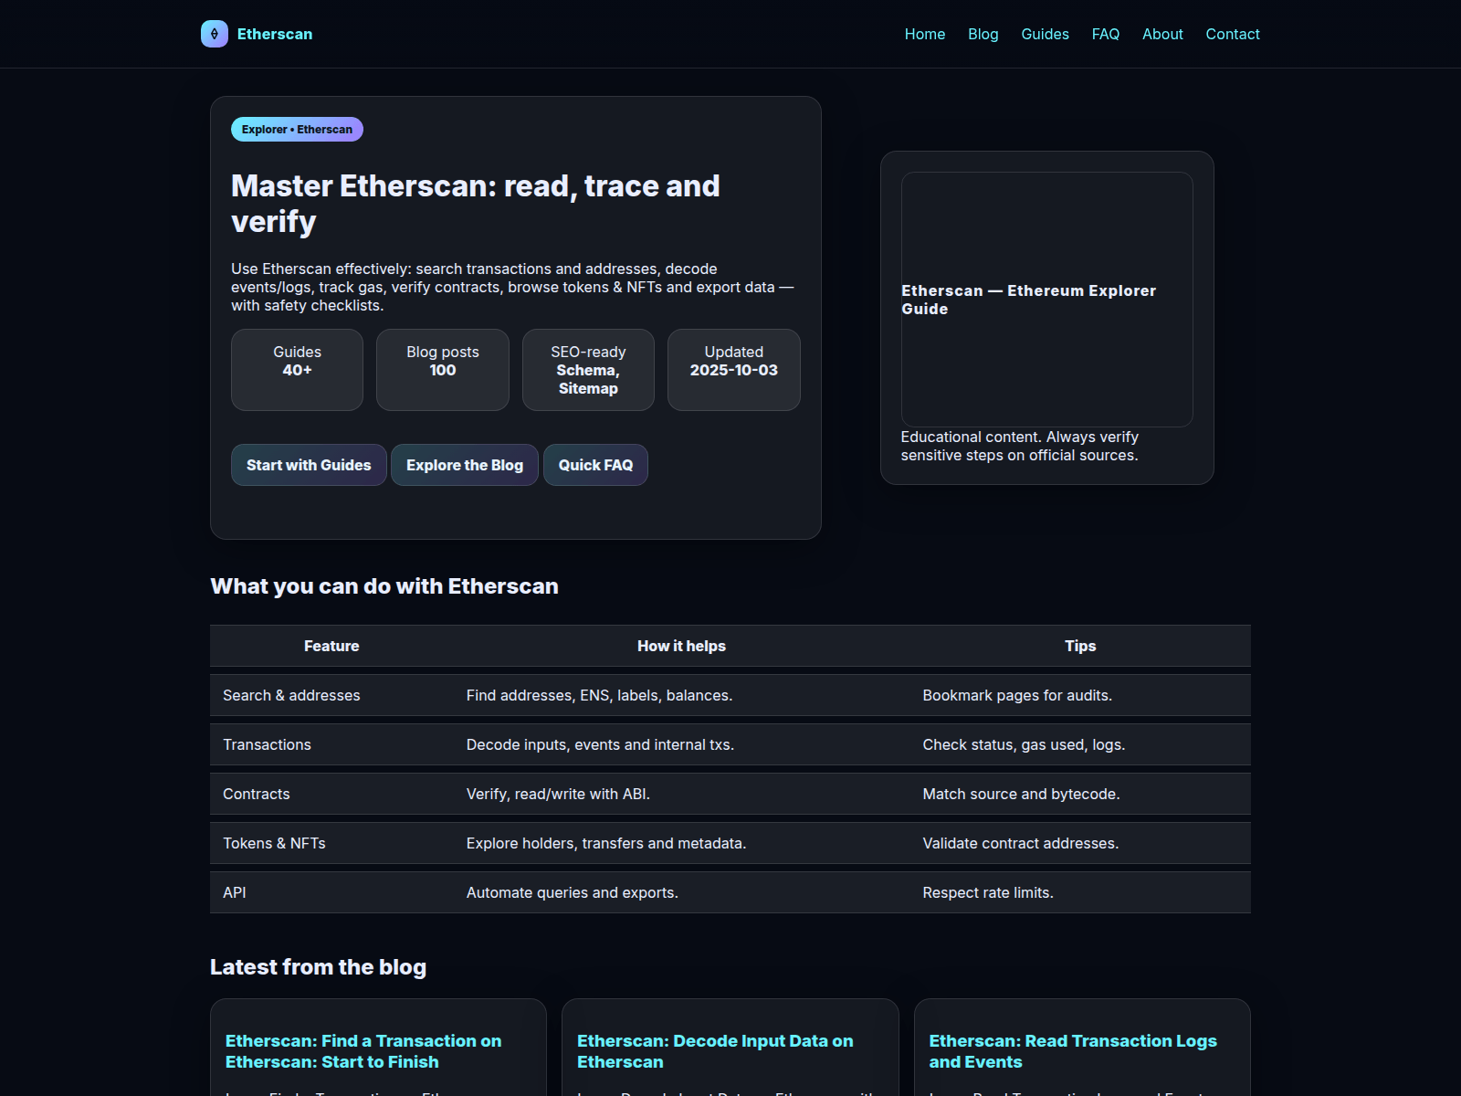Select the Blog posts 100 stat card
The width and height of the screenshot is (1461, 1096).
click(x=443, y=370)
